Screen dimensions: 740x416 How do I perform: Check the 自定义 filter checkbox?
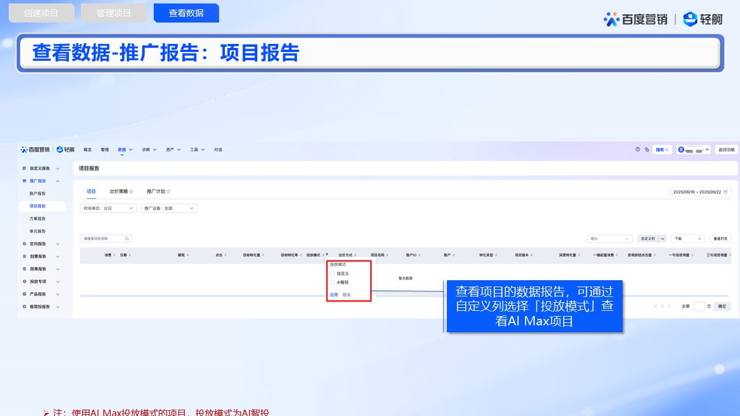pos(332,273)
